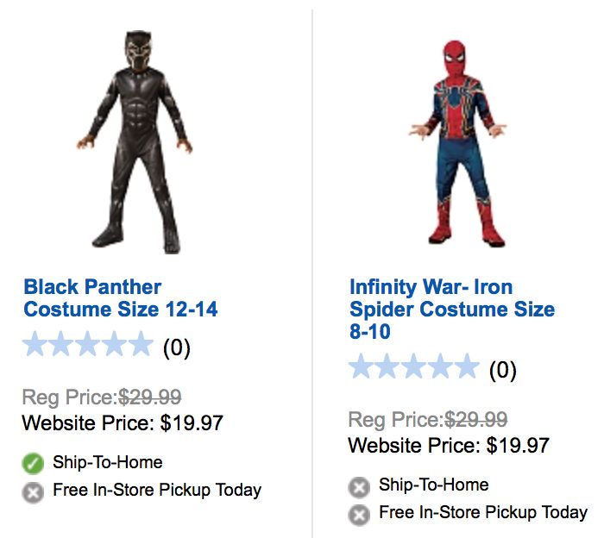
Task: Click green checkmark icon beside Black Panther Ship-To-Home
Action: click(x=33, y=464)
